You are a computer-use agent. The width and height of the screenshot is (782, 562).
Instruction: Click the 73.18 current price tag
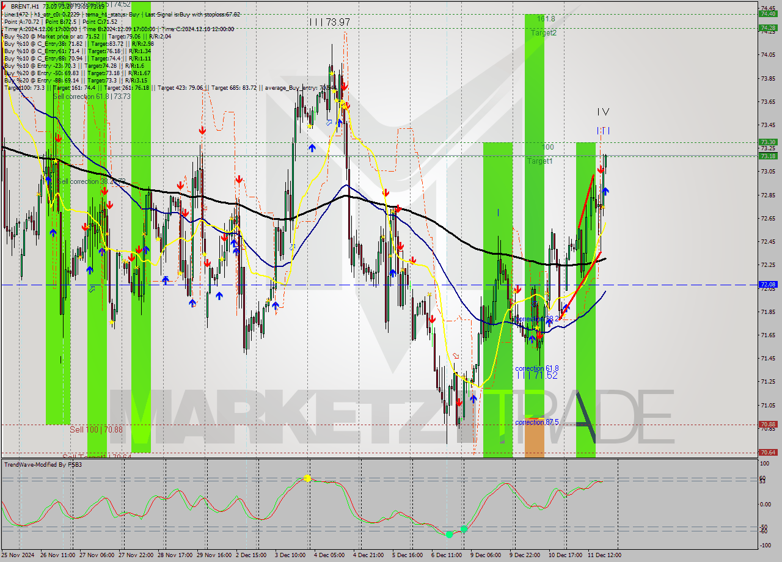[767, 156]
